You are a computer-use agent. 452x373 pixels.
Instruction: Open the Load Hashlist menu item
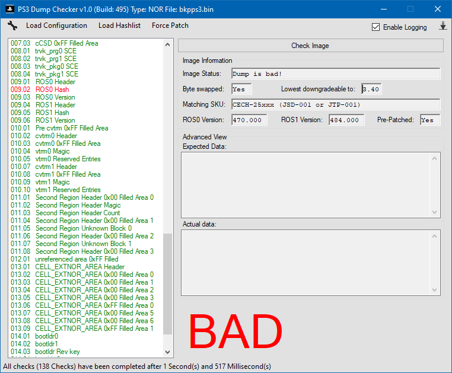(x=119, y=25)
